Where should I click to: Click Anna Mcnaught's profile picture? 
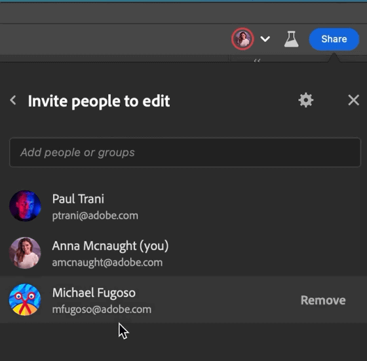(x=25, y=253)
